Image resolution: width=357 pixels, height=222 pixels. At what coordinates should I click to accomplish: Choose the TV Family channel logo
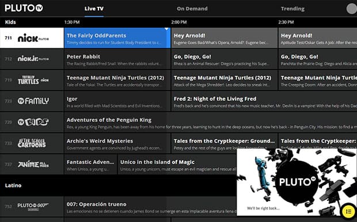coord(33,101)
